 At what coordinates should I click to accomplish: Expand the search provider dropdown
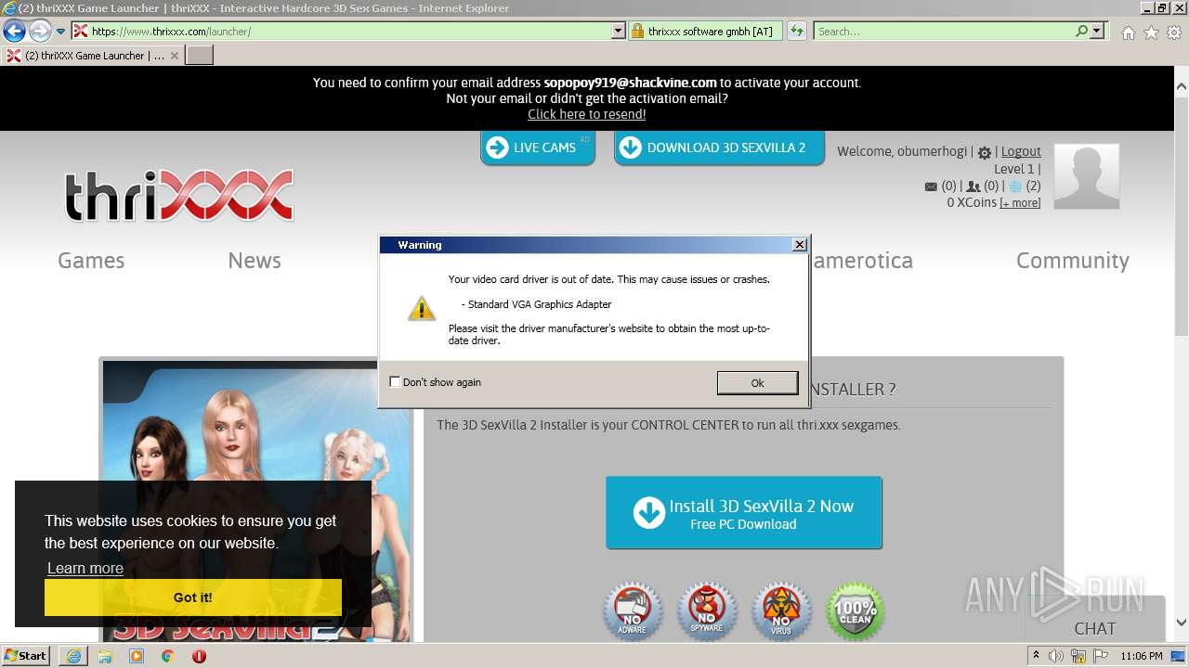pyautogui.click(x=1097, y=32)
